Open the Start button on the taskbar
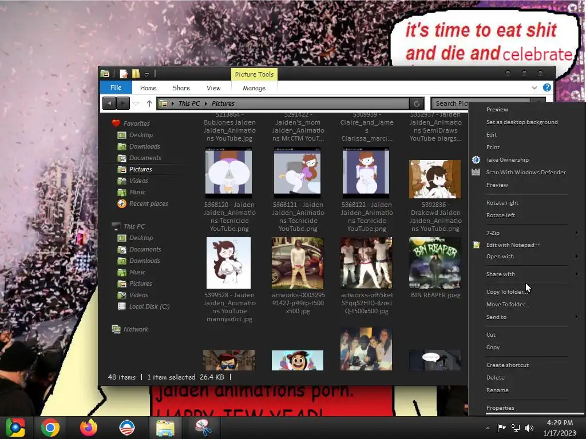The image size is (586, 439). pos(15,428)
